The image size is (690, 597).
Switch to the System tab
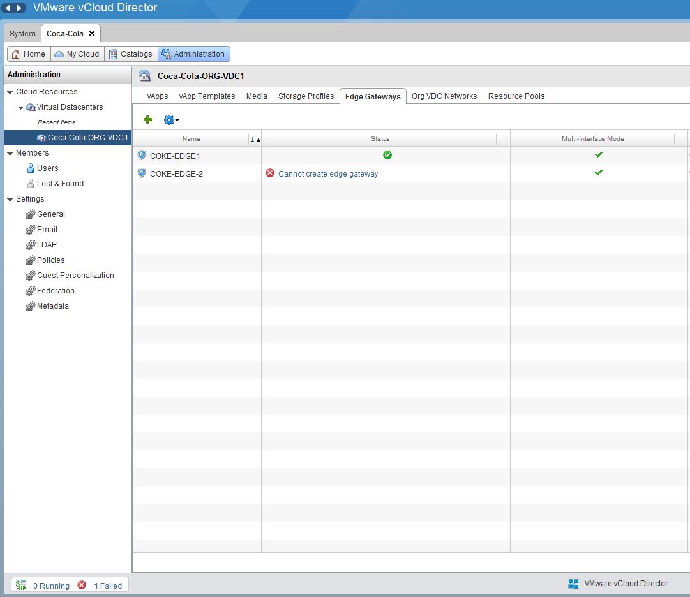pyautogui.click(x=22, y=33)
